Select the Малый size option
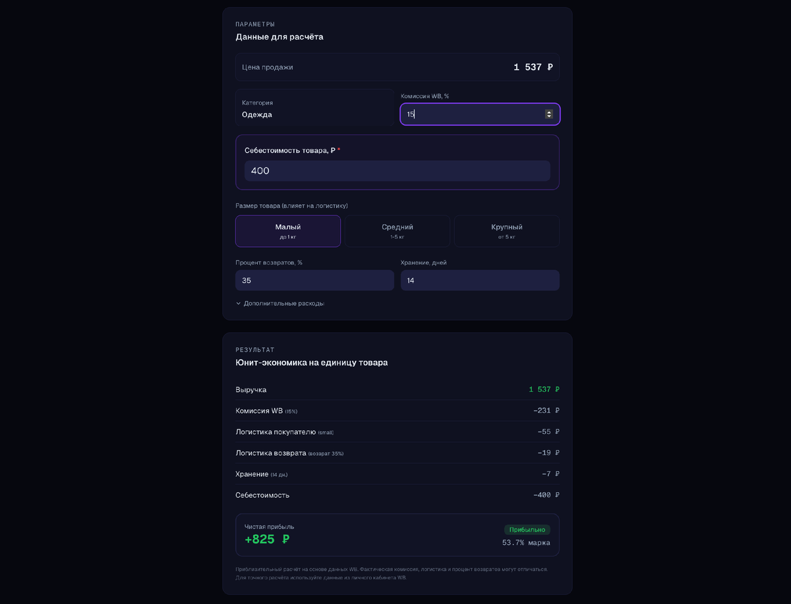The image size is (791, 604). [288, 231]
